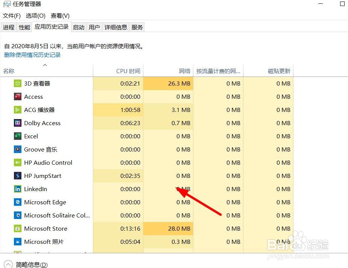Select the 3D 查看器 row name

click(x=37, y=83)
